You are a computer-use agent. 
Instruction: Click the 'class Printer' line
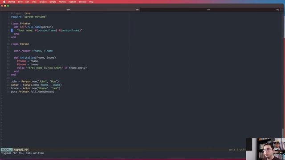tap(21, 24)
